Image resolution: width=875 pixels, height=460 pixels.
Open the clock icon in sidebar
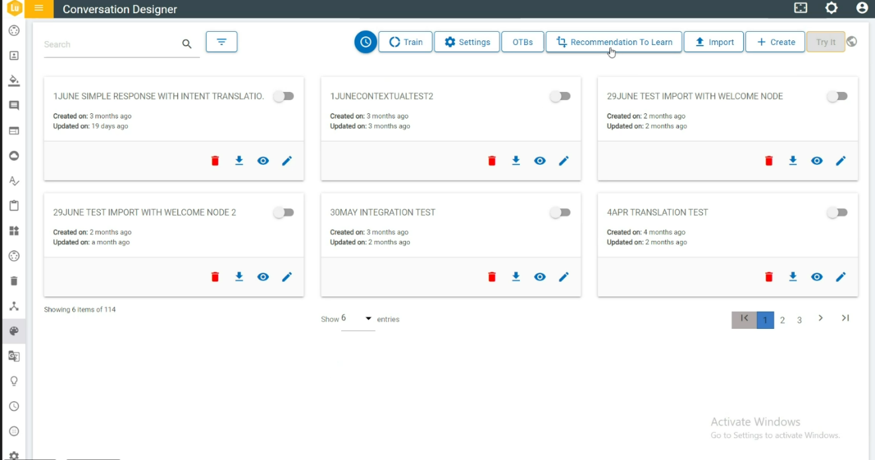14,406
